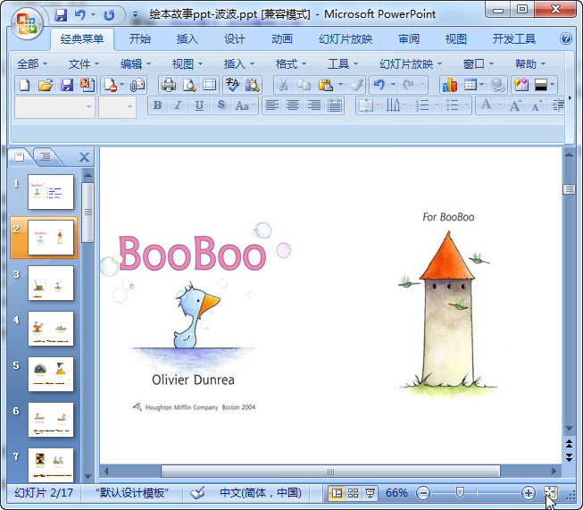Select slide 3 thumbnail
Screen dimensions: 583x510
click(51, 283)
